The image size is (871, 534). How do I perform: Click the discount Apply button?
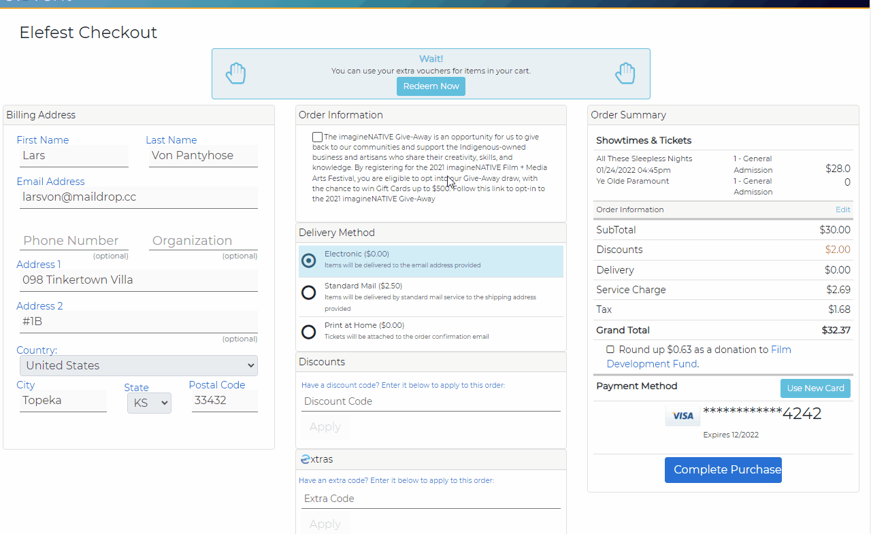tap(325, 427)
